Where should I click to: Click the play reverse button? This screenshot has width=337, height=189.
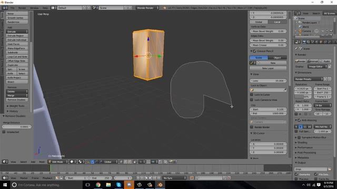pos(146,178)
